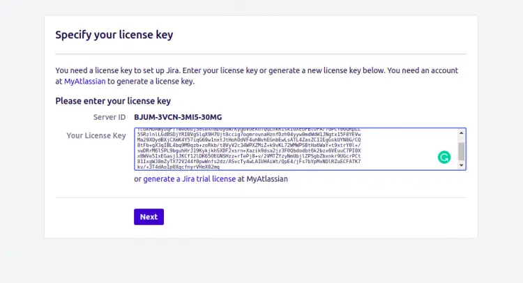
Task: Click the scrollbar up arrow in the license field
Action: (x=461, y=133)
